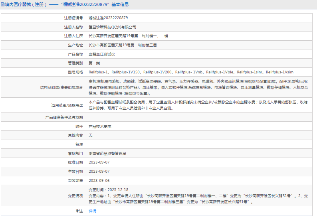The width and height of the screenshot is (317, 219).
Task: Select the 2023-09-07 date in 生效日期 row
Action: 99,171
